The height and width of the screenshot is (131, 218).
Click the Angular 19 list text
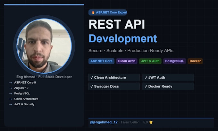tap(21, 88)
